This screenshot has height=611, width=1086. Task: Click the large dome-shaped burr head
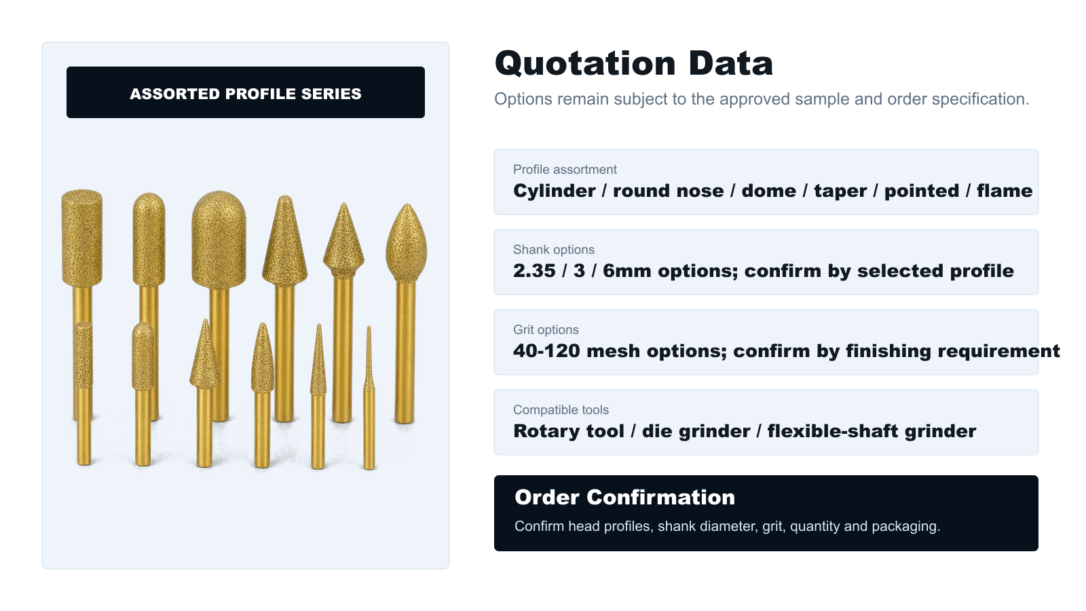[x=219, y=240]
